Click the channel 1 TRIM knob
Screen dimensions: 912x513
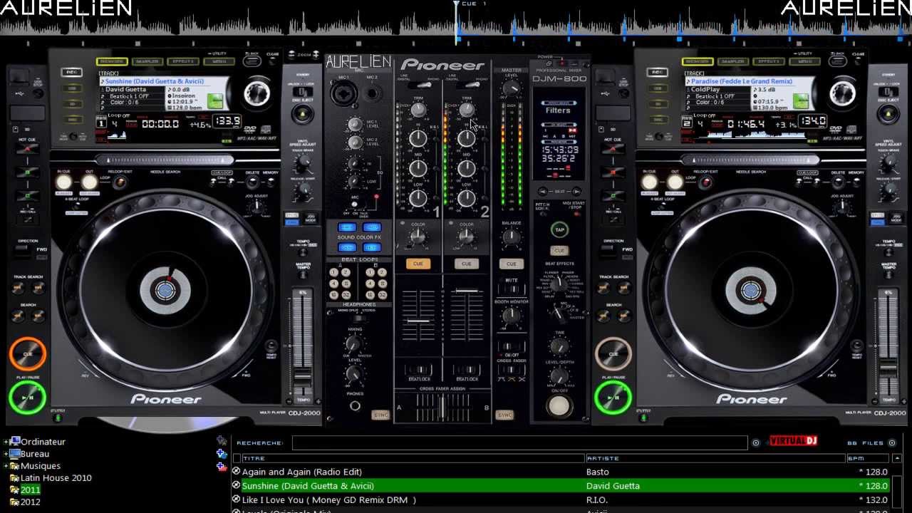[x=418, y=109]
